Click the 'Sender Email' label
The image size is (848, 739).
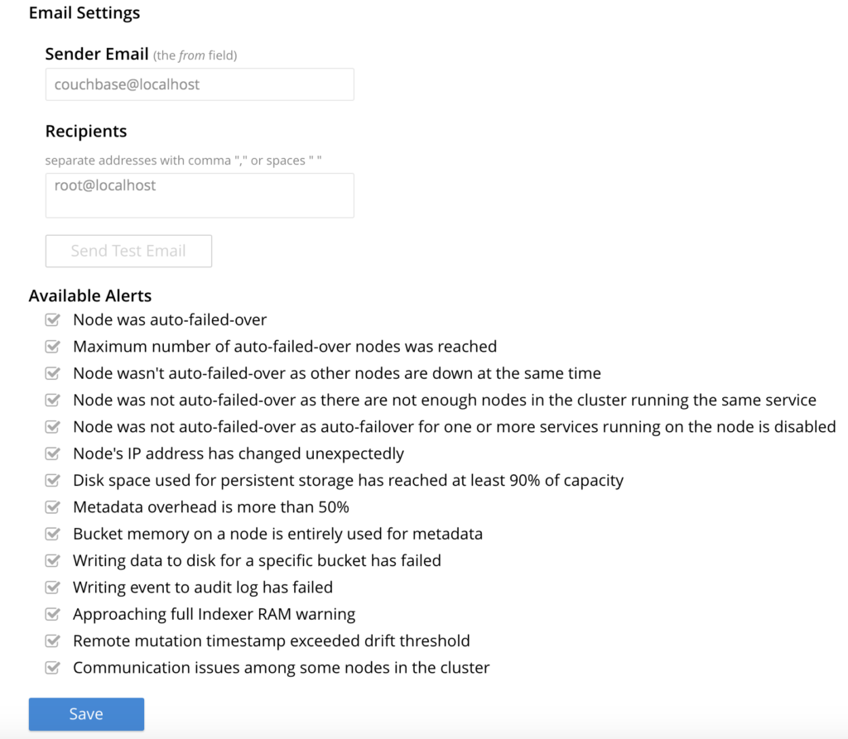tap(97, 54)
